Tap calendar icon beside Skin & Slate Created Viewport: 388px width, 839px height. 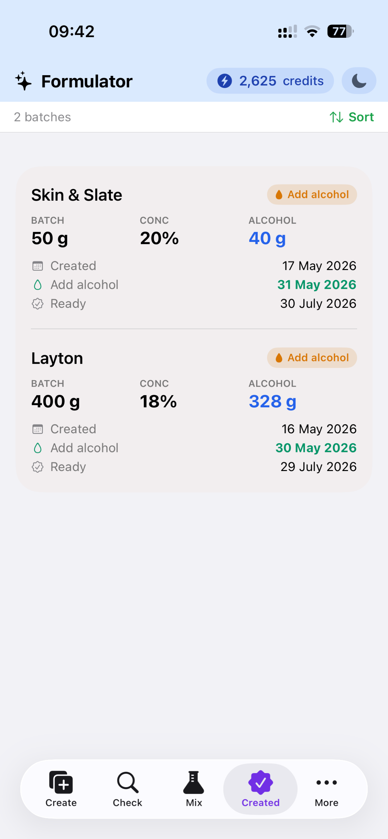click(37, 266)
